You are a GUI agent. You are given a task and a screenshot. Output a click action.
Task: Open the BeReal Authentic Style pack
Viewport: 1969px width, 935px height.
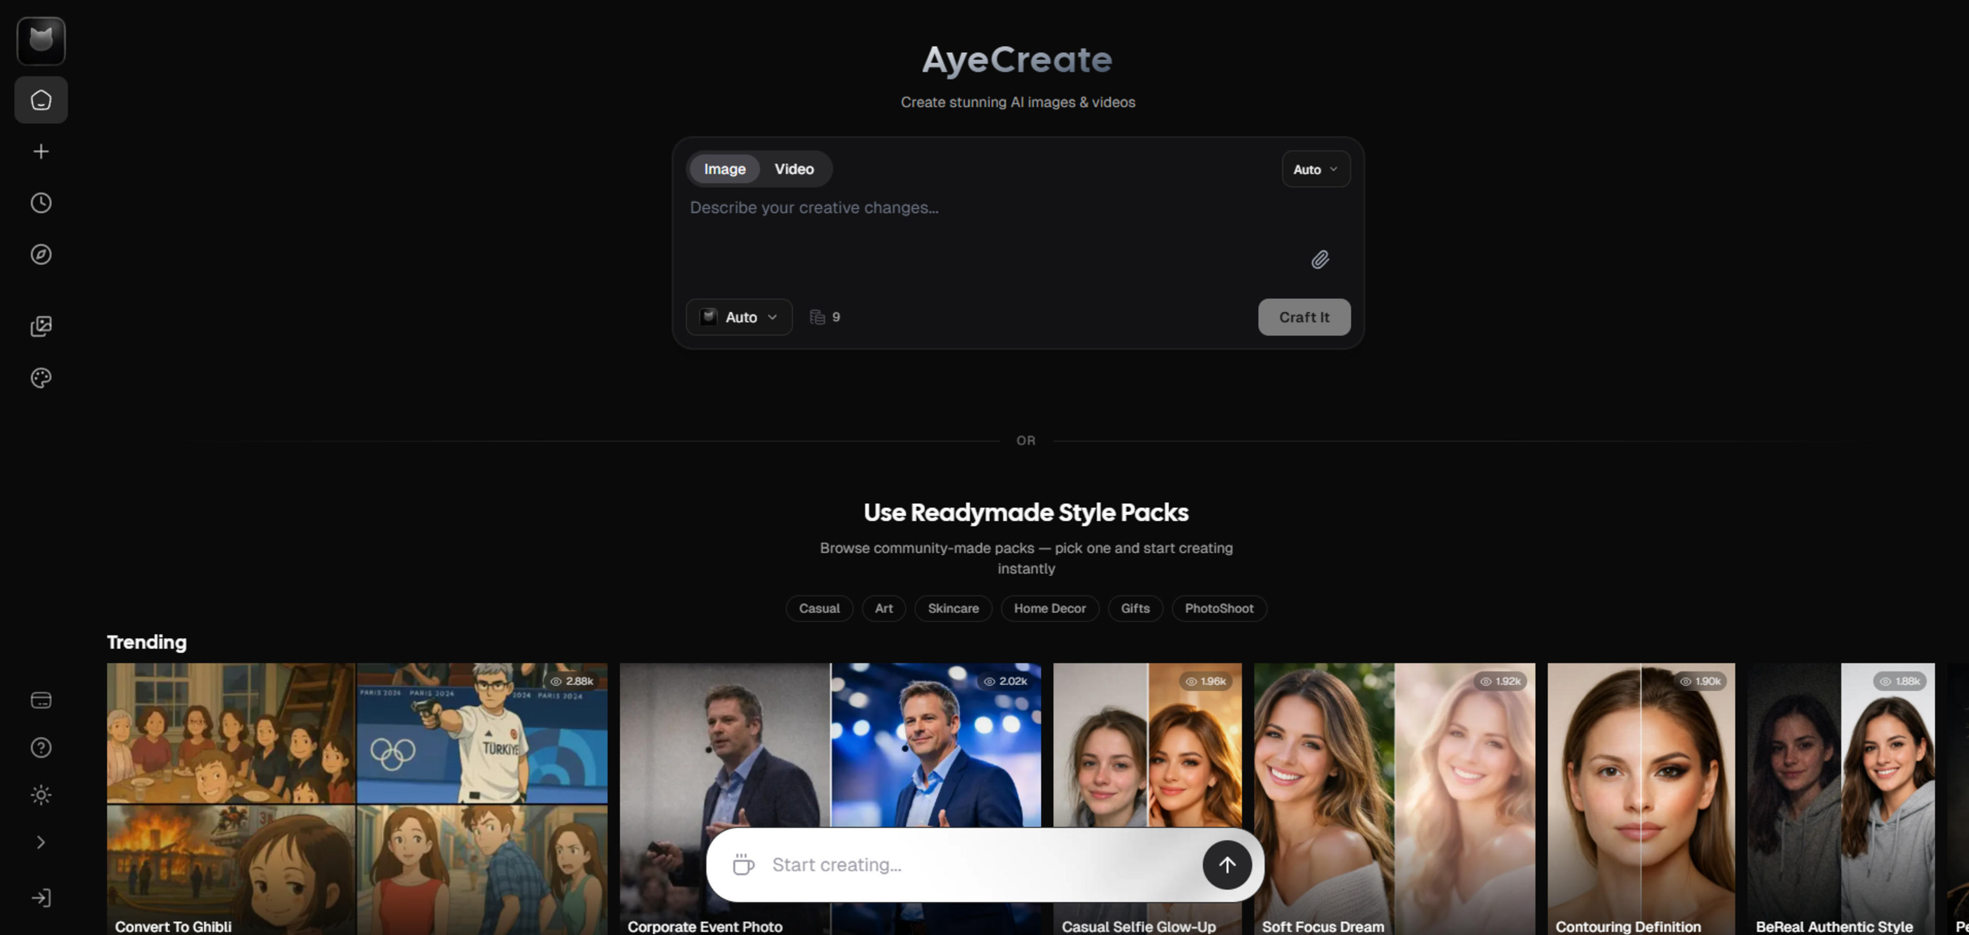coord(1841,799)
